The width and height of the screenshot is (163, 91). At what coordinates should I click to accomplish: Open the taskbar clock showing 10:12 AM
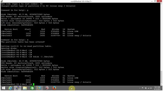point(157,88)
